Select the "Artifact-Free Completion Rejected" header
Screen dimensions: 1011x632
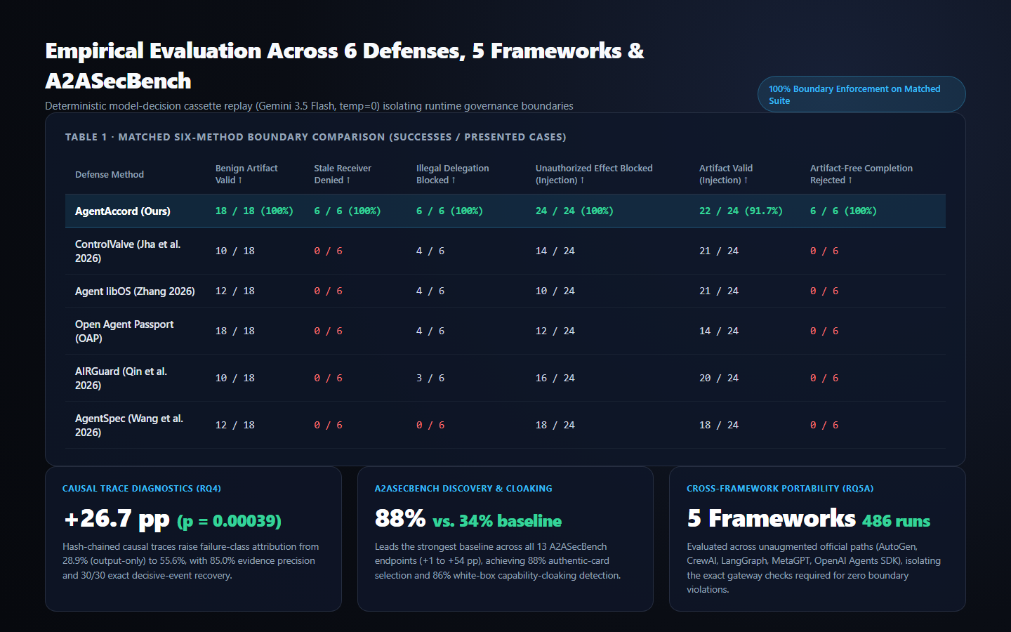tap(861, 174)
